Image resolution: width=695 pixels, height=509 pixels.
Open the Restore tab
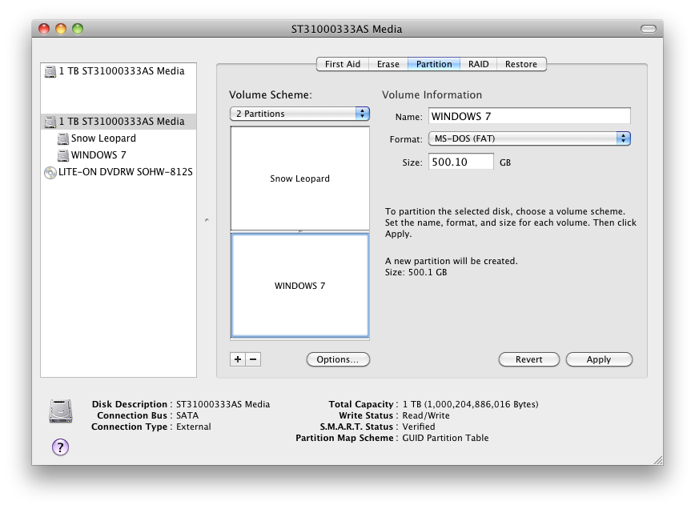[x=521, y=64]
